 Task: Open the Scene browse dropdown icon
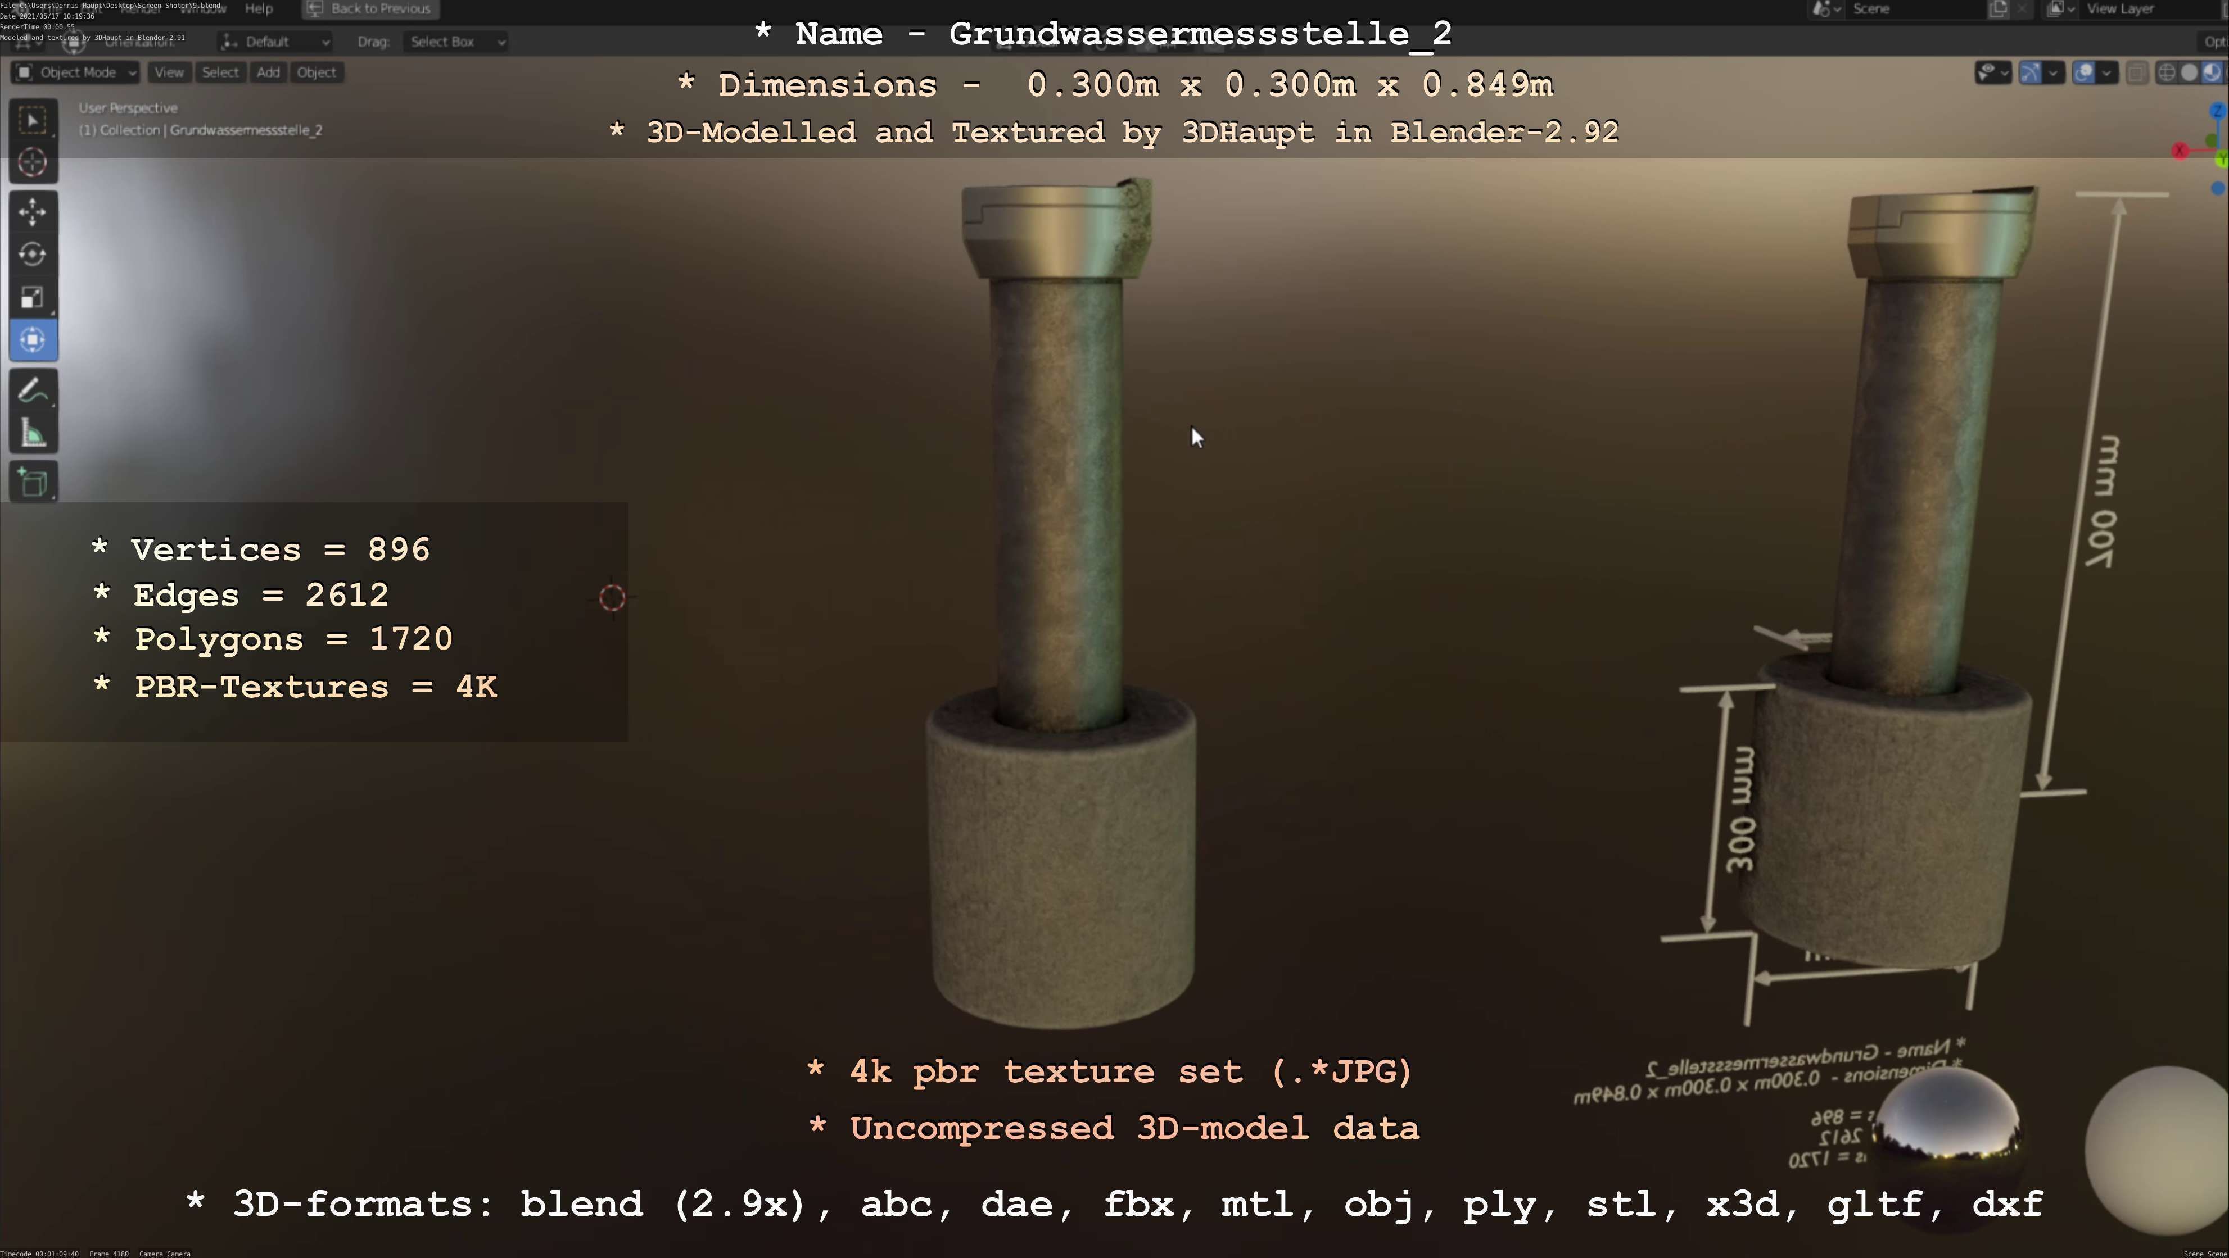click(x=1826, y=8)
